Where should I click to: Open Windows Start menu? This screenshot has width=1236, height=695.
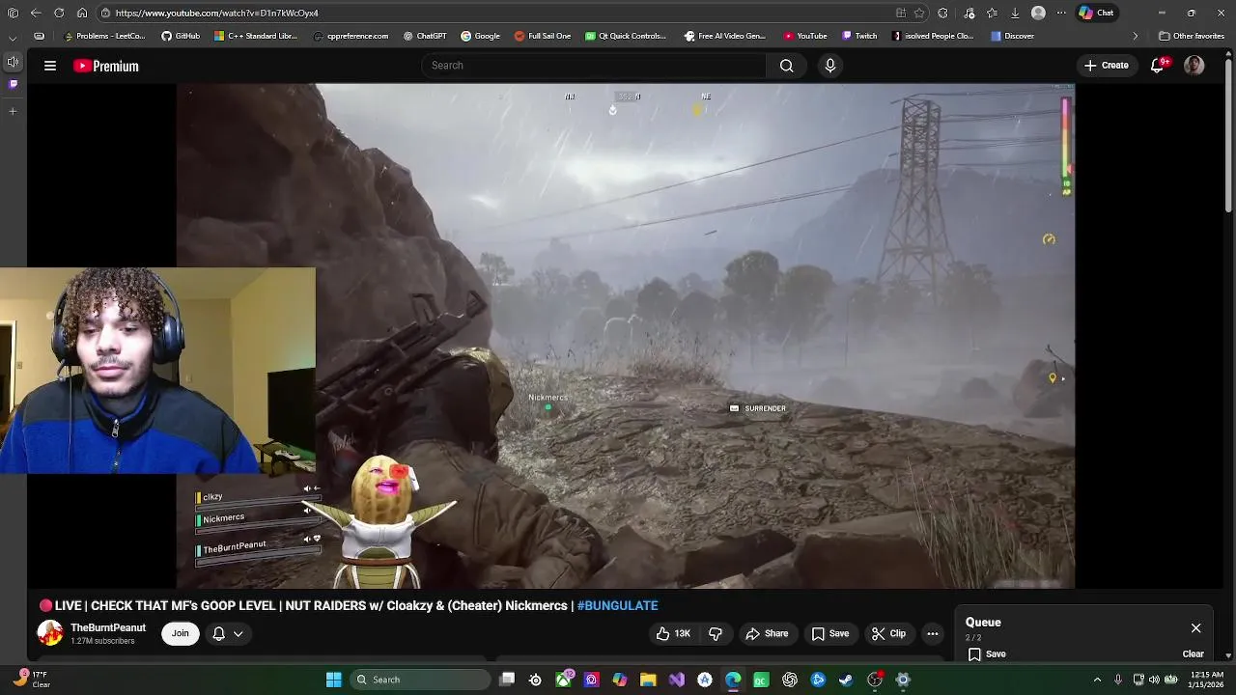pyautogui.click(x=333, y=680)
